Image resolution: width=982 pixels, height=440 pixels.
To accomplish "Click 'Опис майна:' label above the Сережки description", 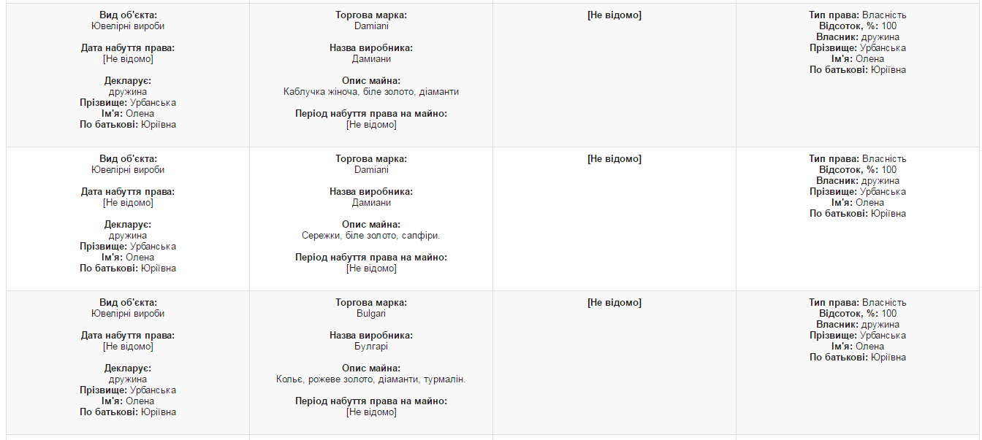I will tap(371, 225).
